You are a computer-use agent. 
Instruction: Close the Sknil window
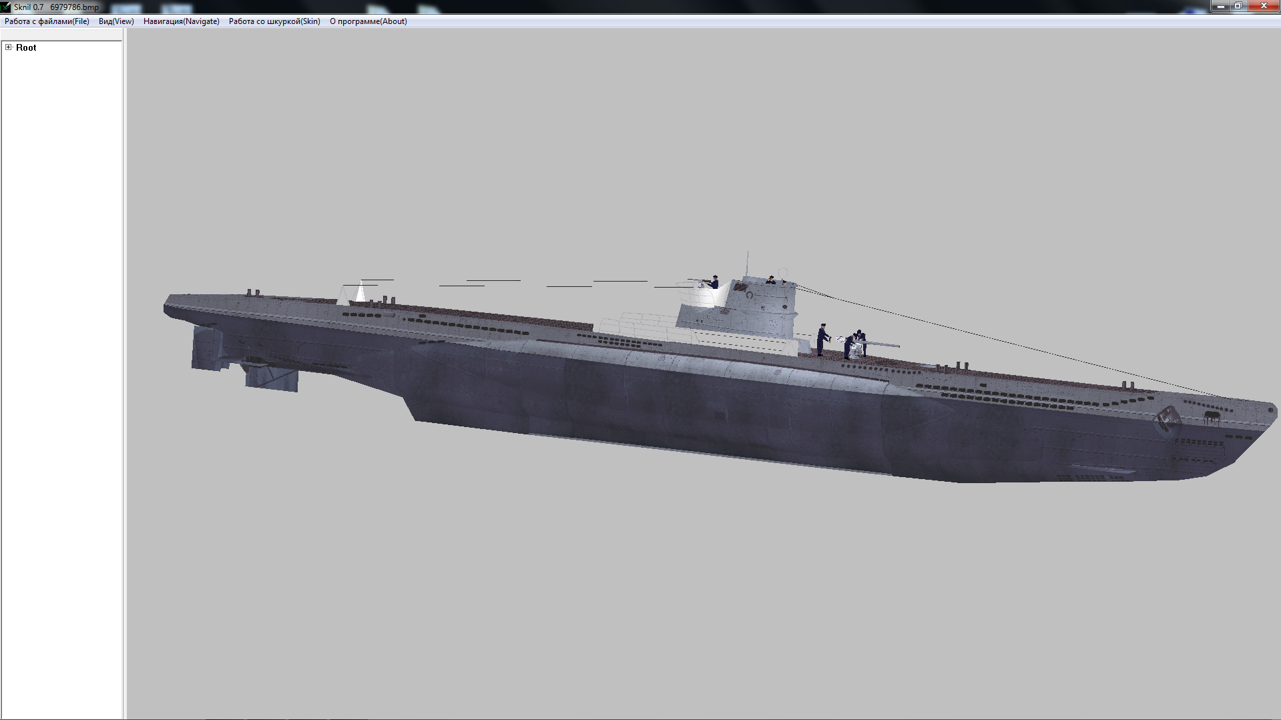1263,6
